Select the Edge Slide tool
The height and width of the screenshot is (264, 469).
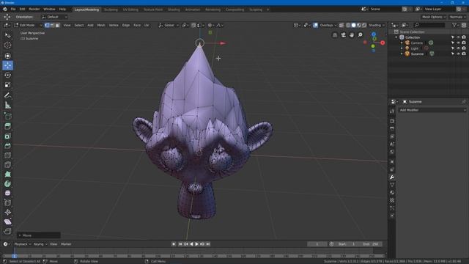(x=8, y=202)
